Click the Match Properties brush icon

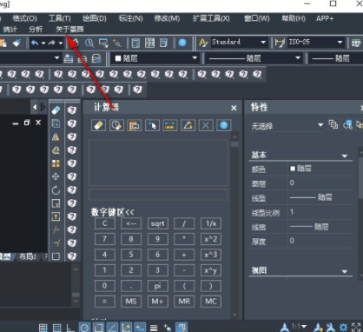click(16, 43)
